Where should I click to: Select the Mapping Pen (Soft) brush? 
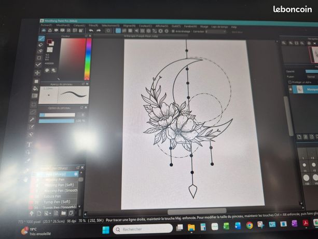(59, 185)
